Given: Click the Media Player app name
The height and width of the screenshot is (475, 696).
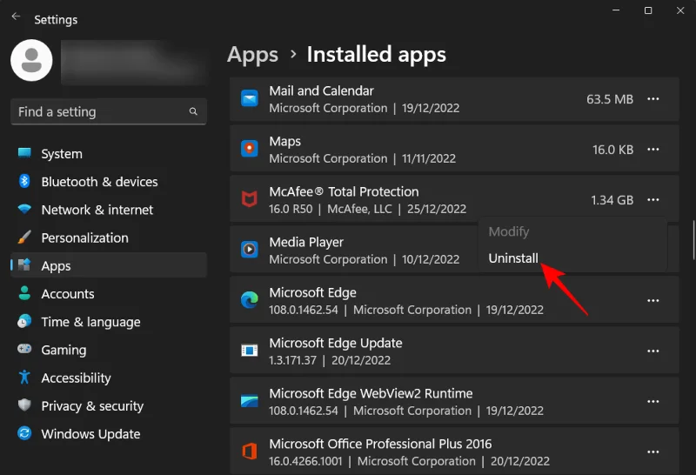Looking at the screenshot, I should tap(306, 242).
